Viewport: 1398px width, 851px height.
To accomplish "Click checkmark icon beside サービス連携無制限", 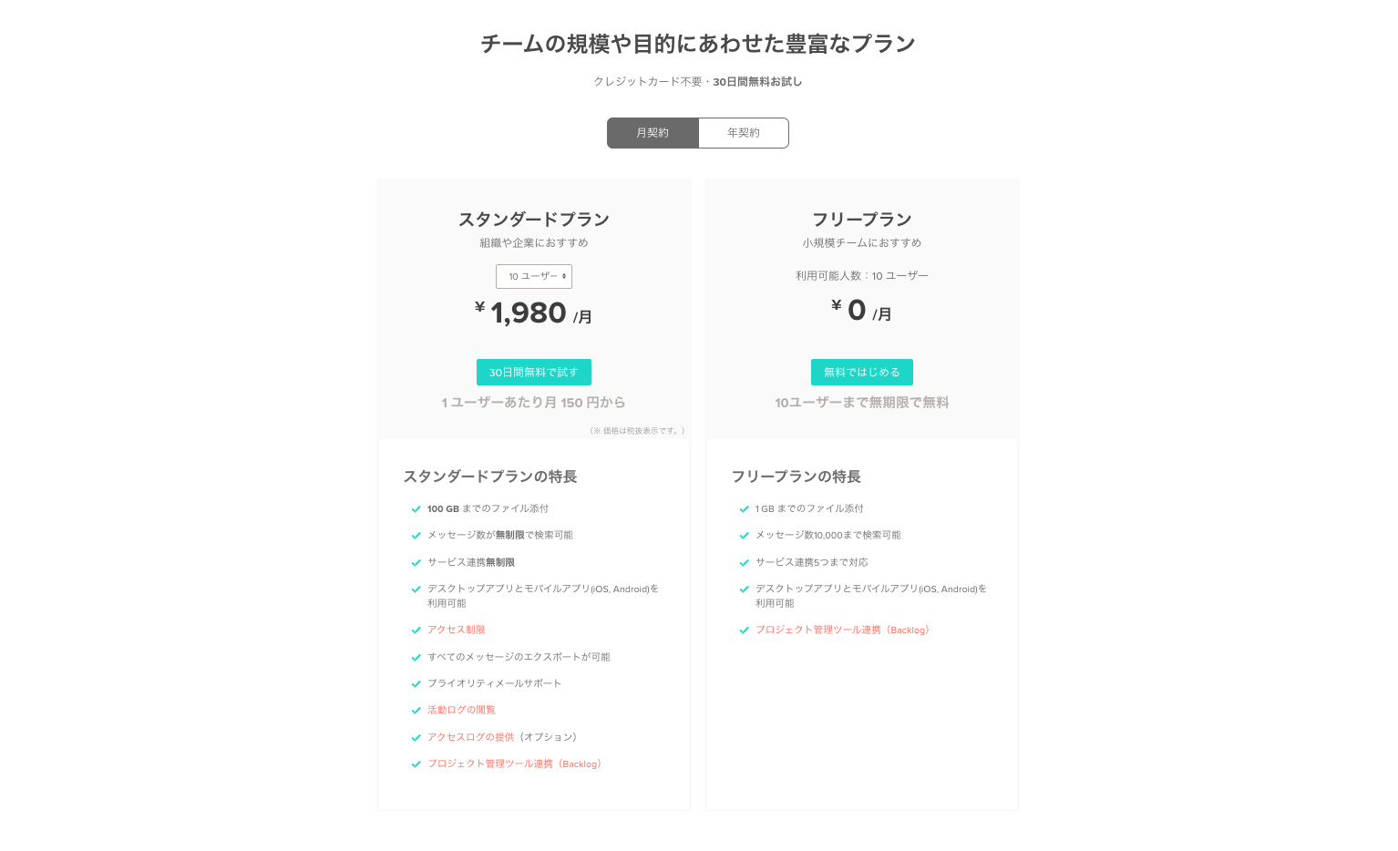I will click(x=416, y=563).
